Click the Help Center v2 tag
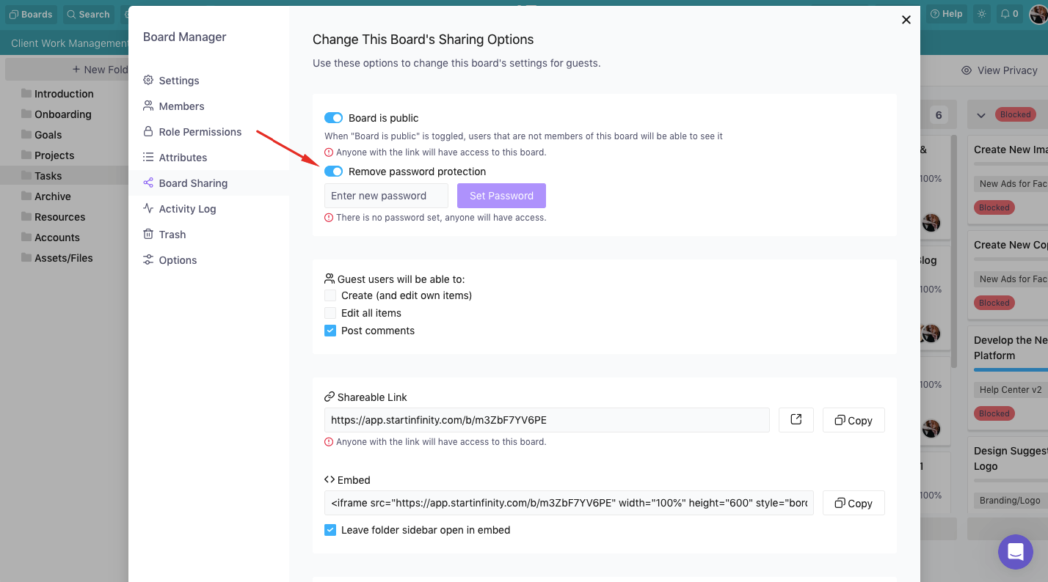Screen dimensions: 1048x582 tap(1010, 390)
